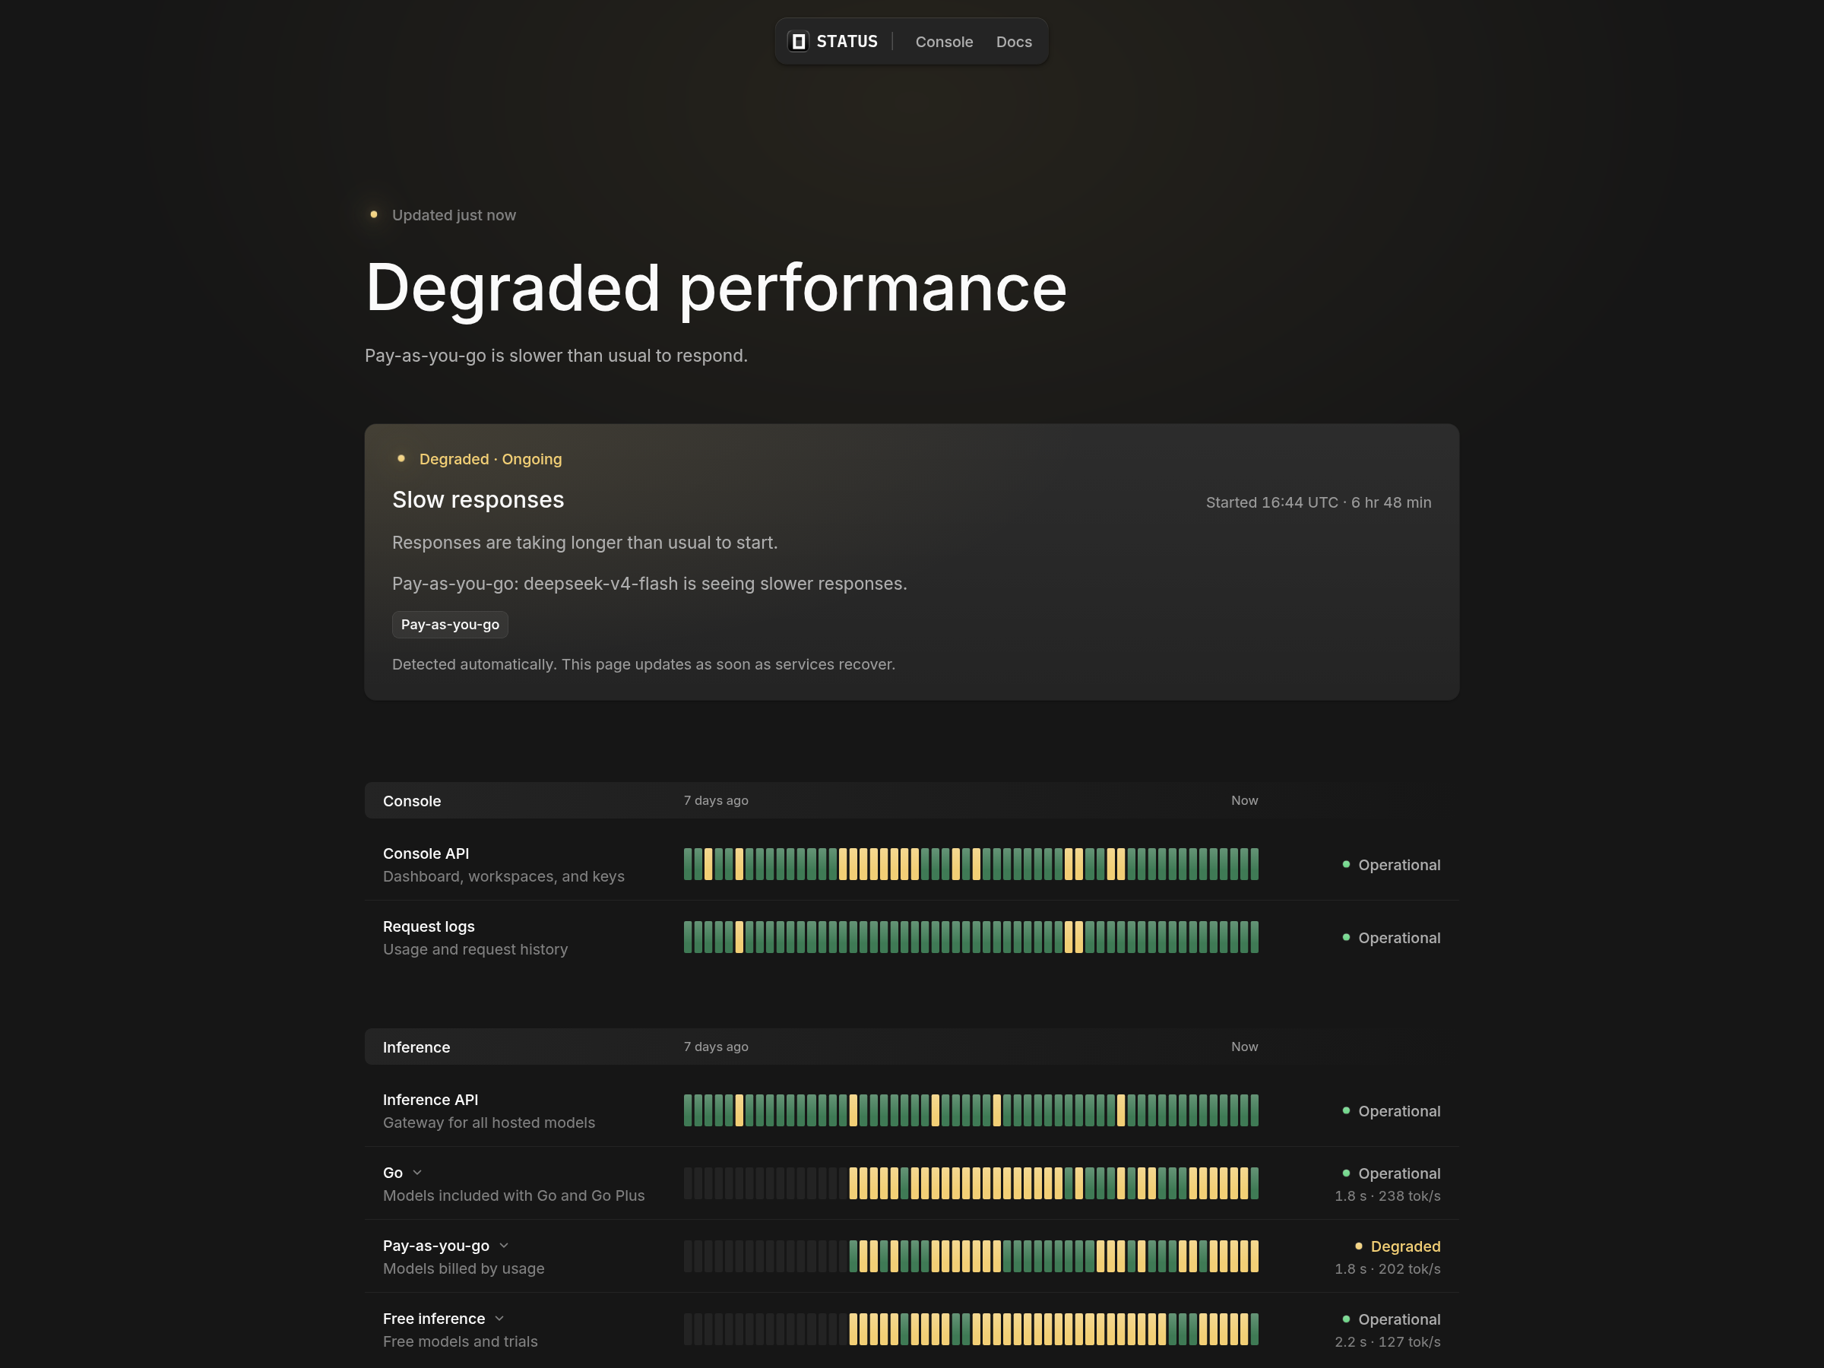Click Detected automatically notice text
The width and height of the screenshot is (1824, 1368).
tap(644, 665)
